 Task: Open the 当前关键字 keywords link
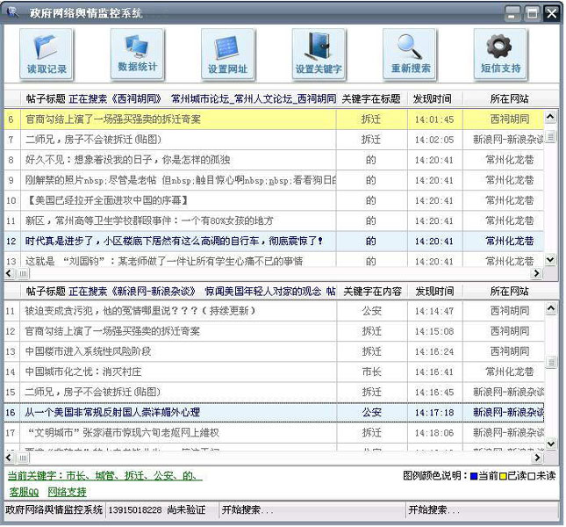[104, 476]
